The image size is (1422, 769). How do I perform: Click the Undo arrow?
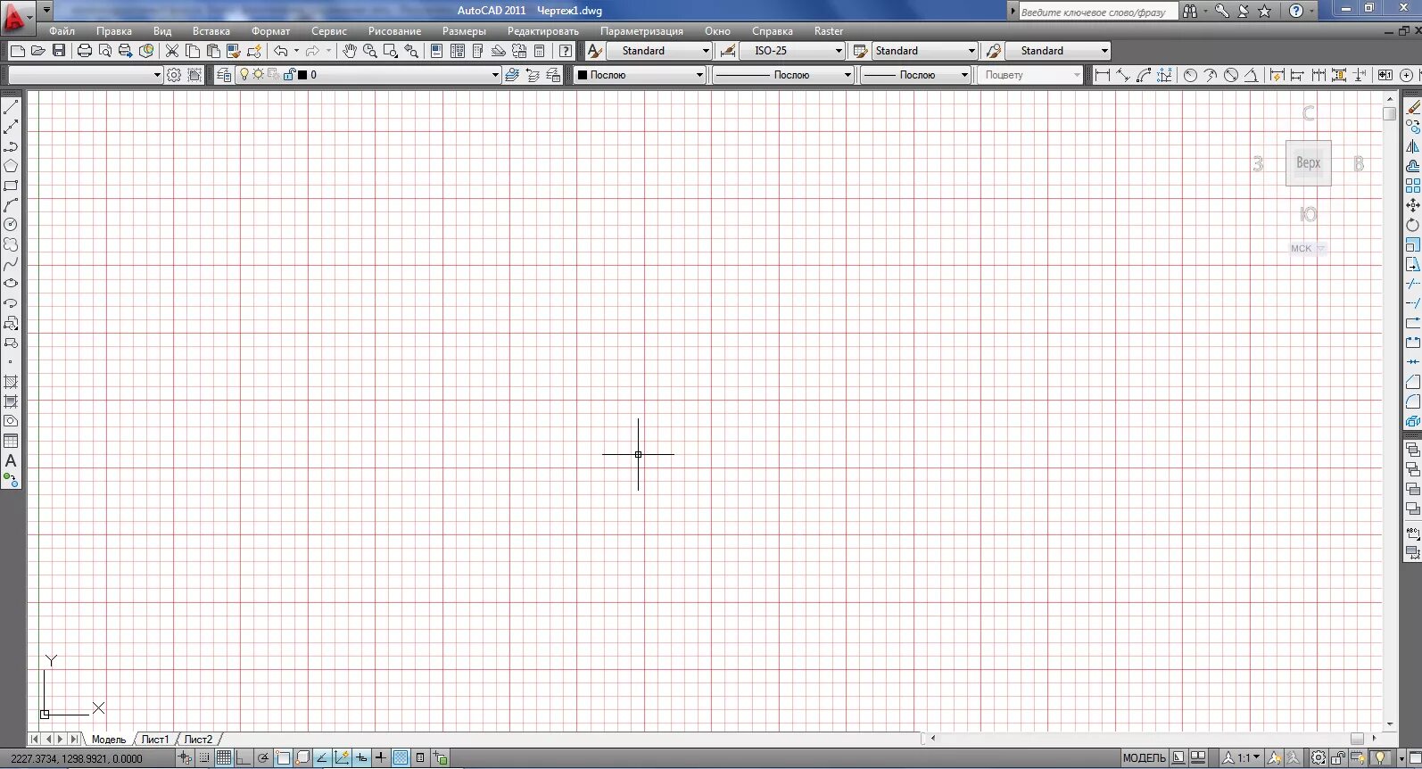[281, 51]
